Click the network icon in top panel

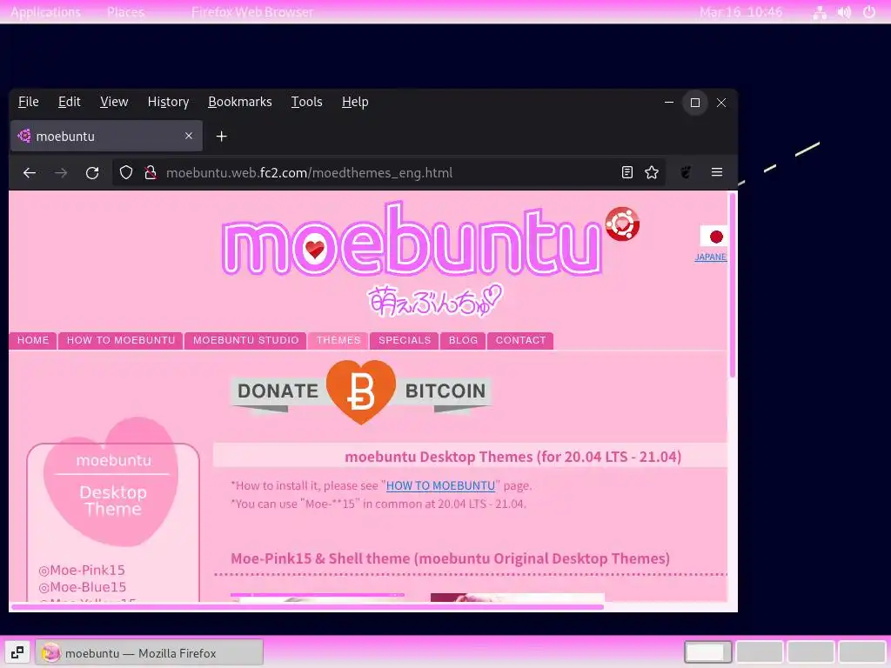[820, 12]
